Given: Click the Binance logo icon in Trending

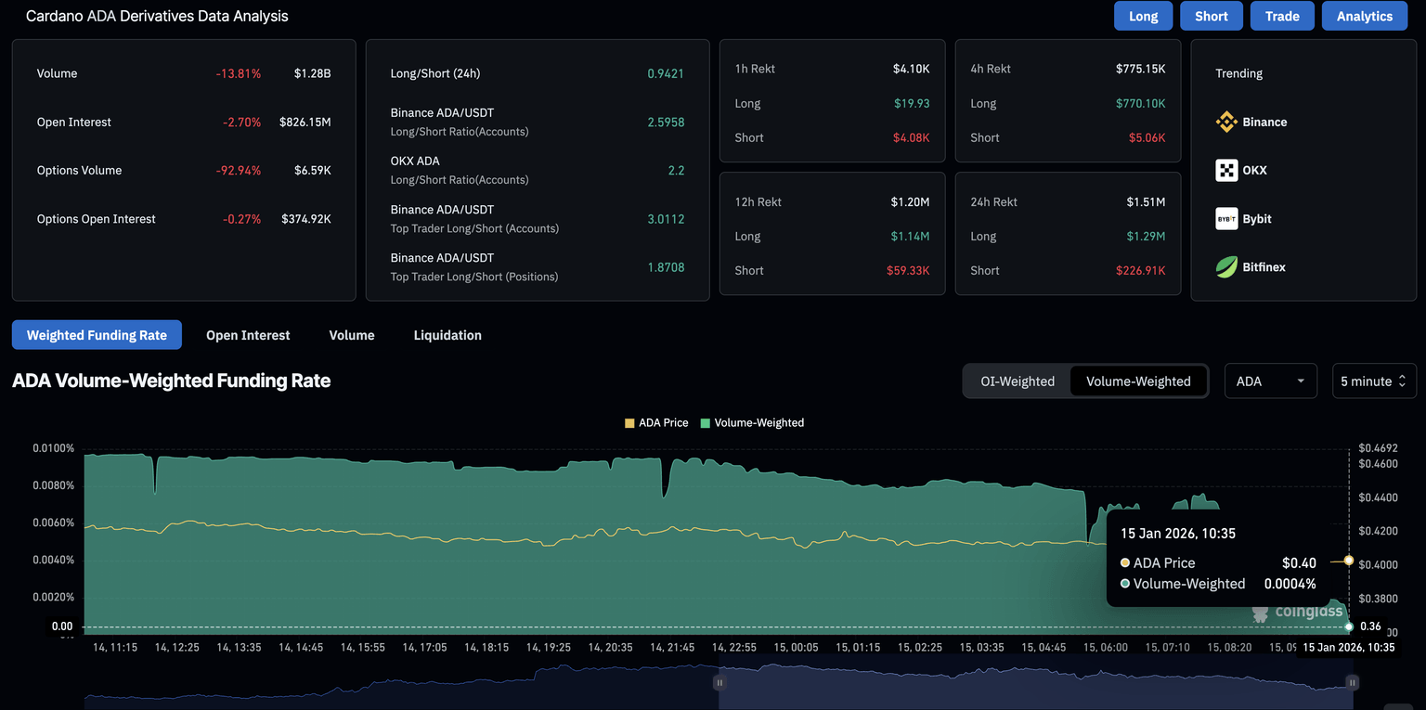Looking at the screenshot, I should [1226, 122].
